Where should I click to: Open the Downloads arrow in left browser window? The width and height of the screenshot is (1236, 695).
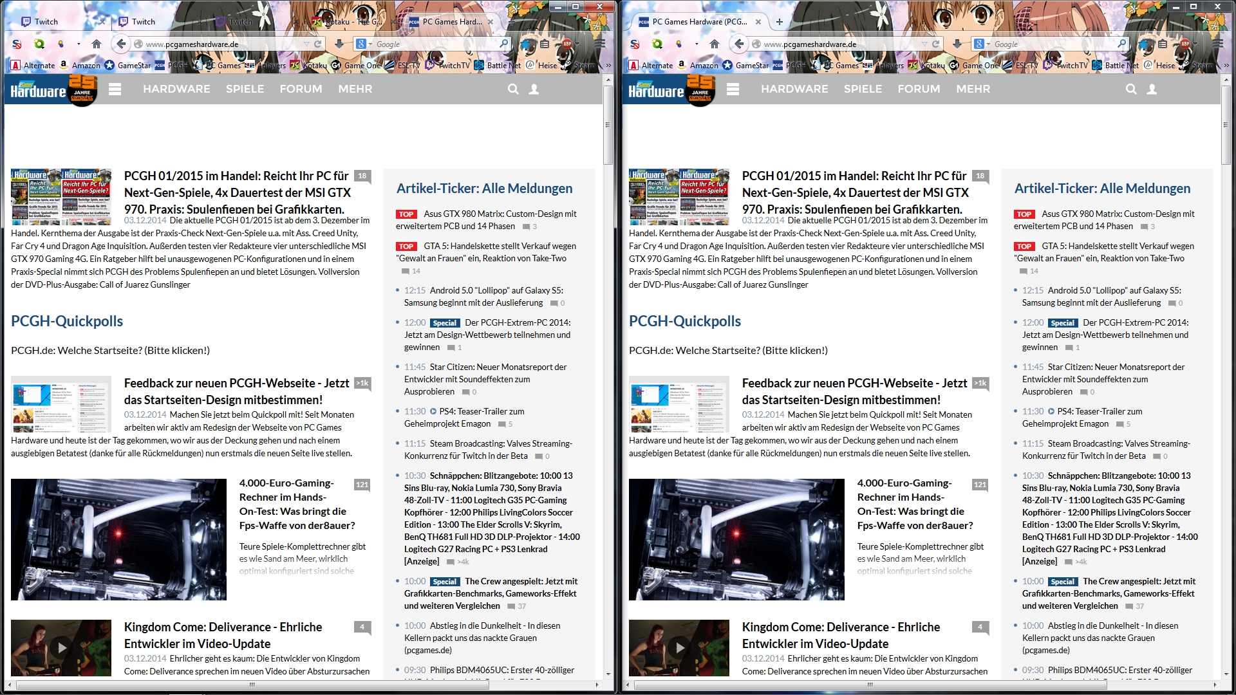click(x=339, y=44)
